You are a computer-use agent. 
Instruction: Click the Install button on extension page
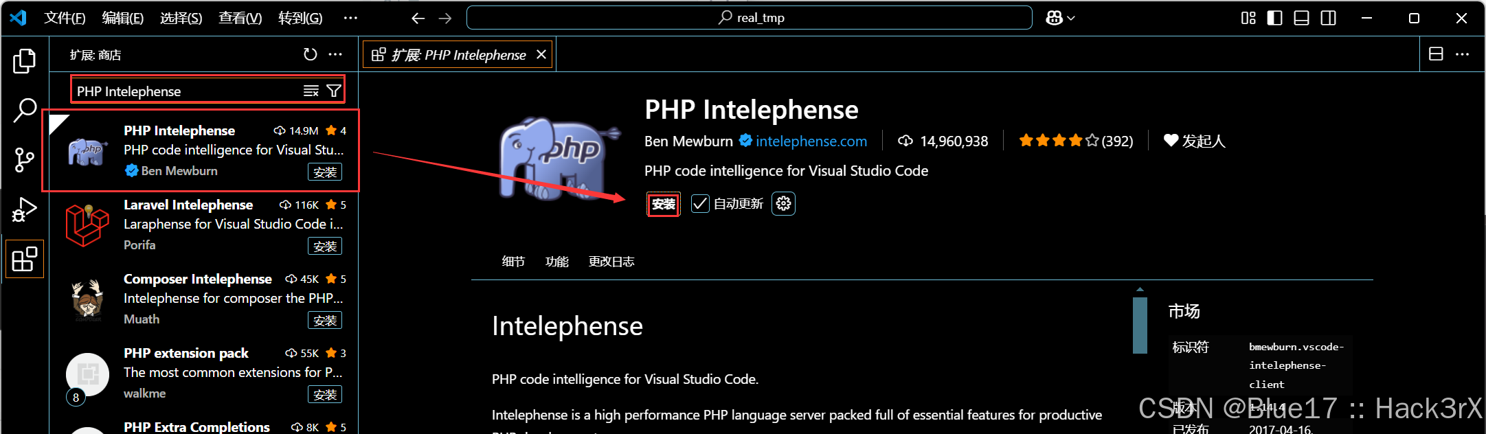pyautogui.click(x=664, y=204)
